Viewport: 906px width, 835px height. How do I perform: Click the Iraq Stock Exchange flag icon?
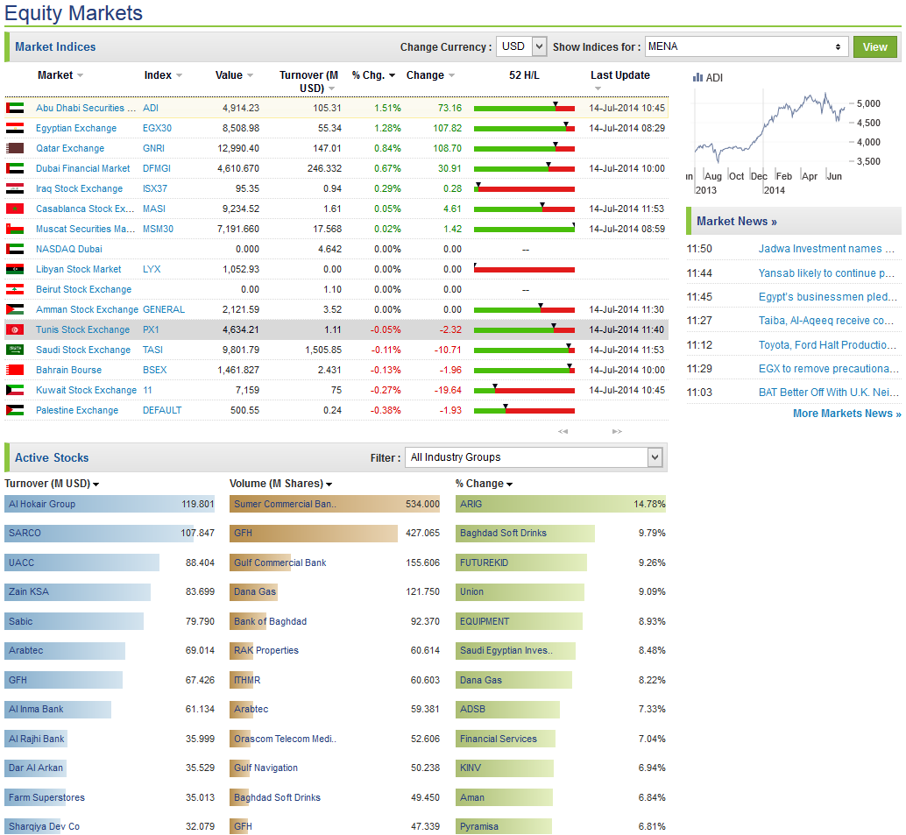[15, 189]
